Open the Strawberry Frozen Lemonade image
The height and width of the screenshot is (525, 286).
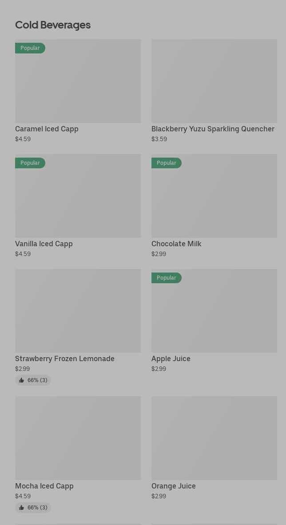[78, 311]
